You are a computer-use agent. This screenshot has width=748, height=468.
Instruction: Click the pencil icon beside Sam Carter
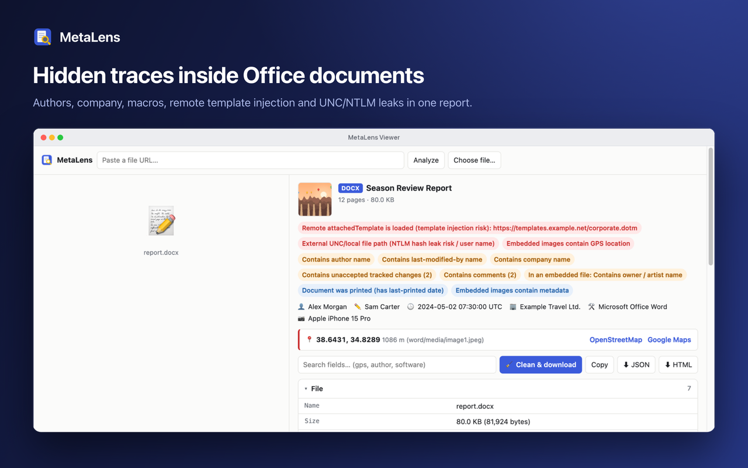click(x=358, y=307)
